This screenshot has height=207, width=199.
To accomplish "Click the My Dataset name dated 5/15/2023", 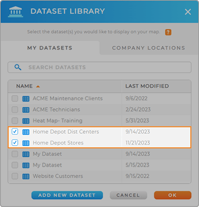I will click(47, 165).
